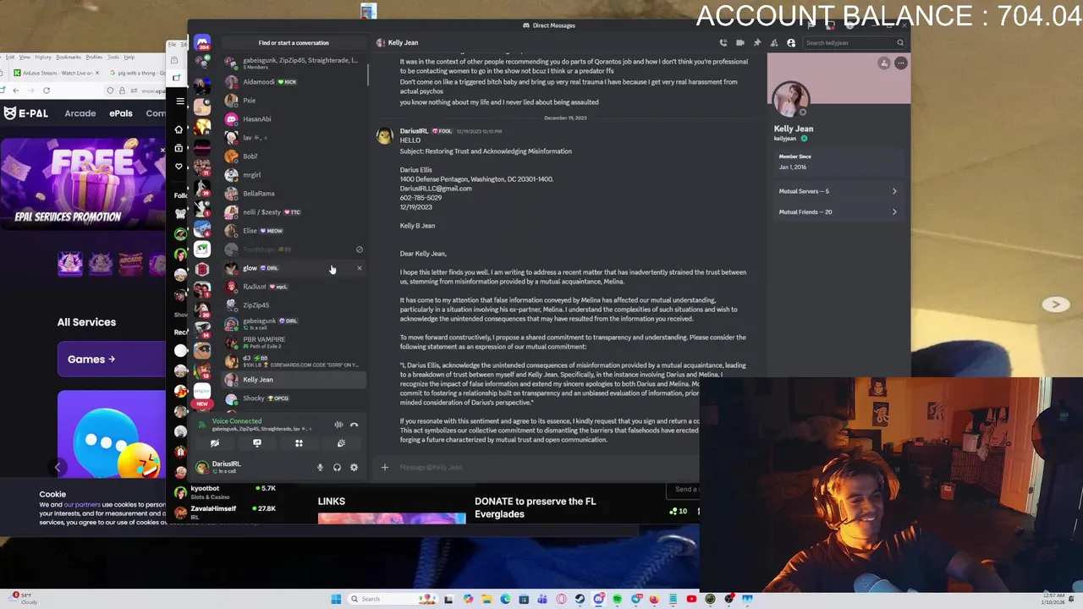1083x609 pixels.
Task: Open Elise direct message
Action: point(294,231)
